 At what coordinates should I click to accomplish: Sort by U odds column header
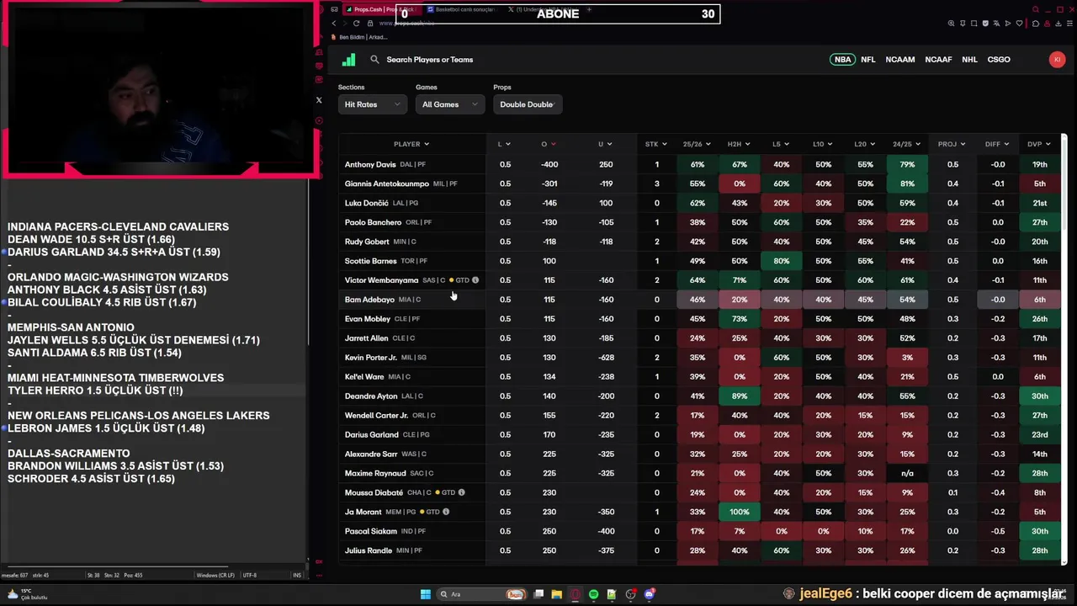click(x=605, y=144)
